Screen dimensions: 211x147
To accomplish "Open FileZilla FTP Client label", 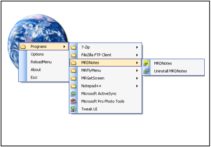I will (x=96, y=55).
